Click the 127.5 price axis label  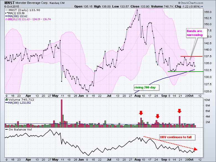click(208, 84)
